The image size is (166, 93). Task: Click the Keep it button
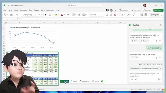click(x=64, y=81)
